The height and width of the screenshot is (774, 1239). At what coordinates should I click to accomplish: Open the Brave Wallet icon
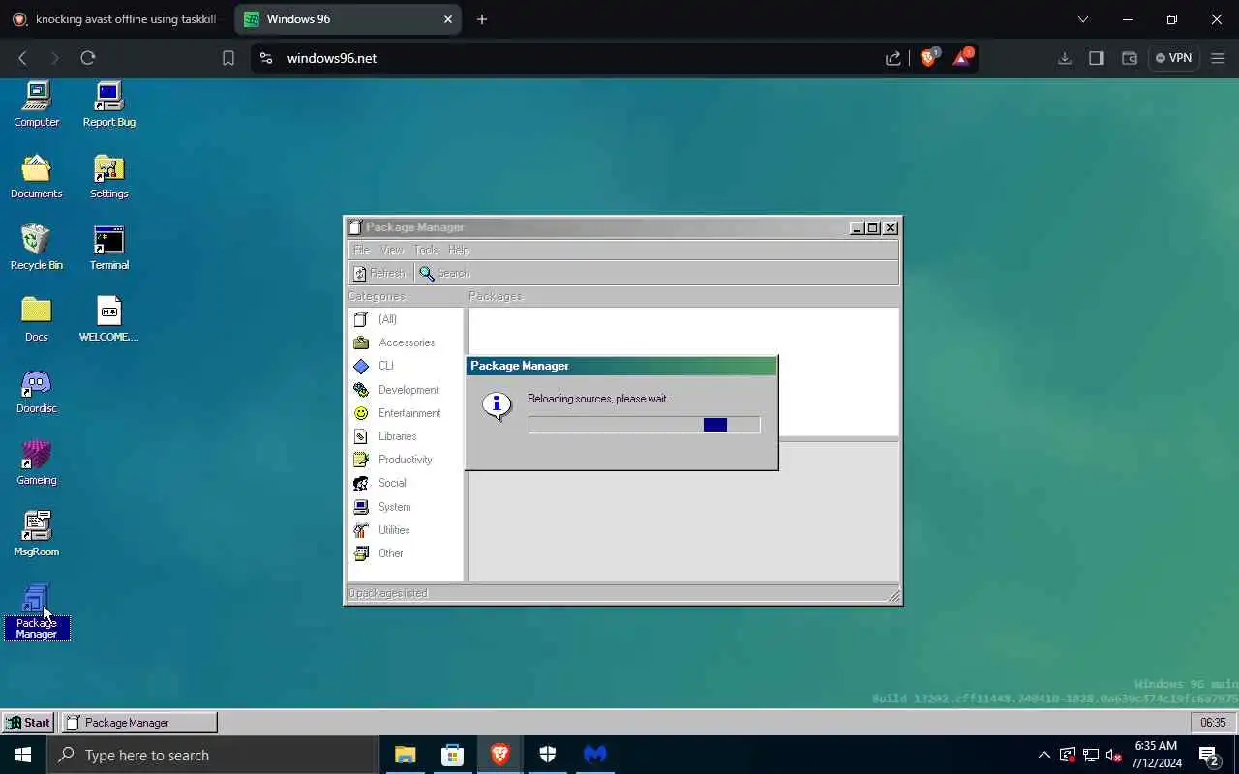pyautogui.click(x=1129, y=58)
